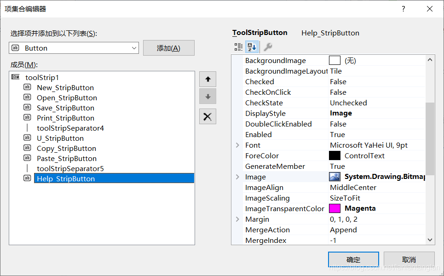Screen dimensions: 444x276
Task: Click Margin value 0, 1, 0, 2
Action: pos(344,219)
